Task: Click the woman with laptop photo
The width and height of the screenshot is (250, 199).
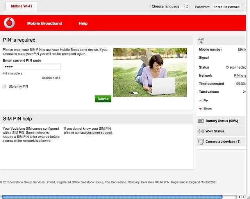Action: 150,72
